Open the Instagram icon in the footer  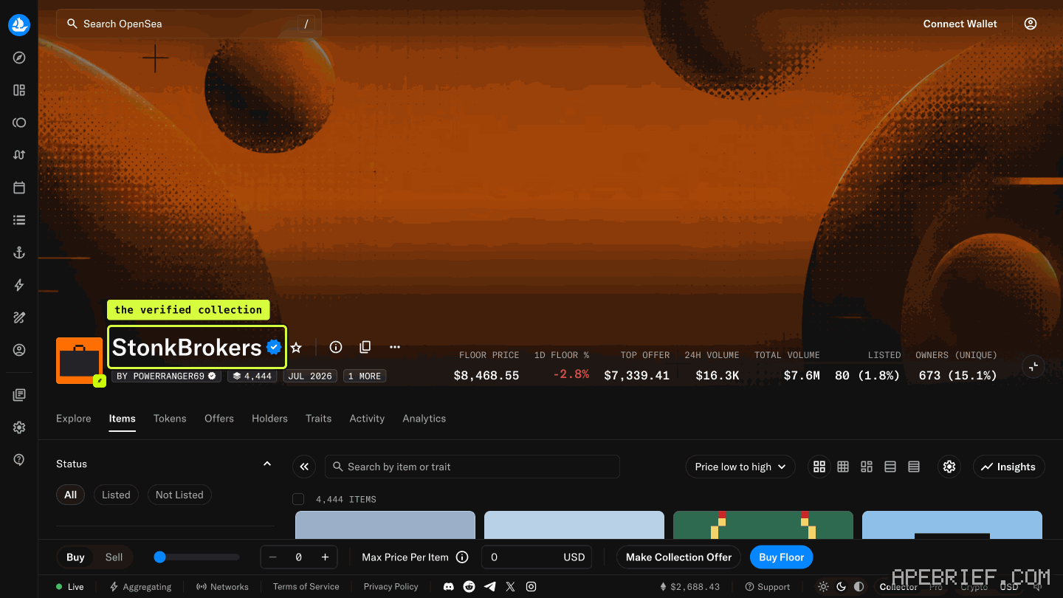tap(531, 587)
